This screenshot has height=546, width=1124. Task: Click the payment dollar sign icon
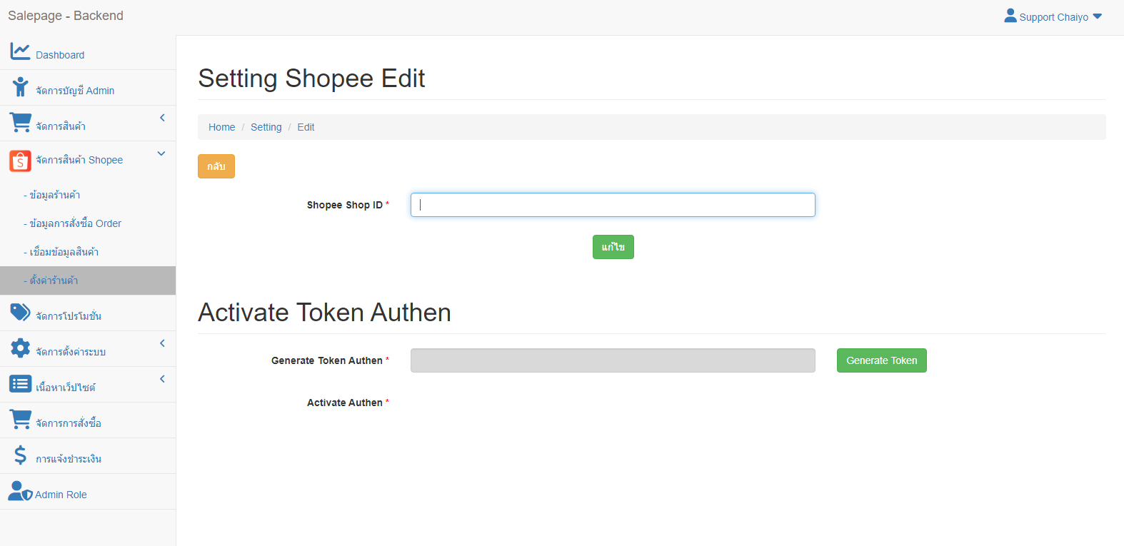(x=20, y=455)
